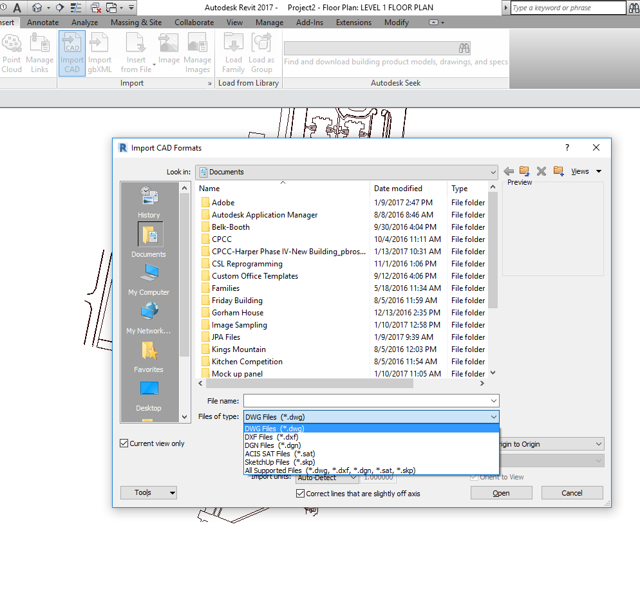Click the Cancel button

click(x=572, y=493)
